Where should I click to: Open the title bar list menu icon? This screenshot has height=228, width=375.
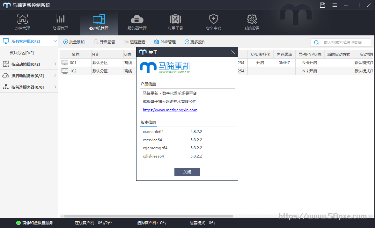(x=334, y=5)
